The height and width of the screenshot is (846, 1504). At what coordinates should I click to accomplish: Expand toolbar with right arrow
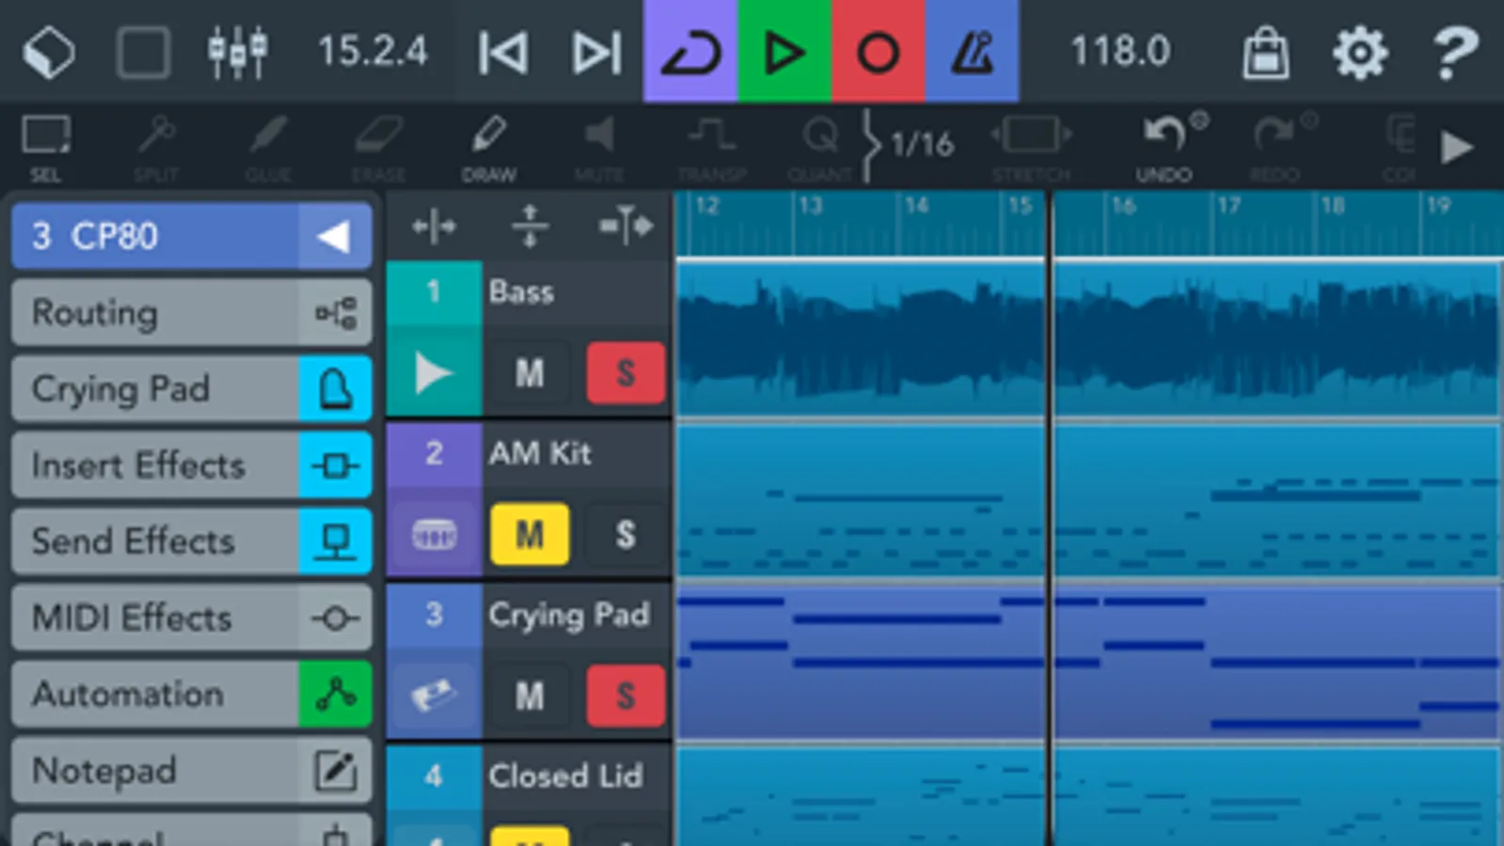pyautogui.click(x=1457, y=147)
